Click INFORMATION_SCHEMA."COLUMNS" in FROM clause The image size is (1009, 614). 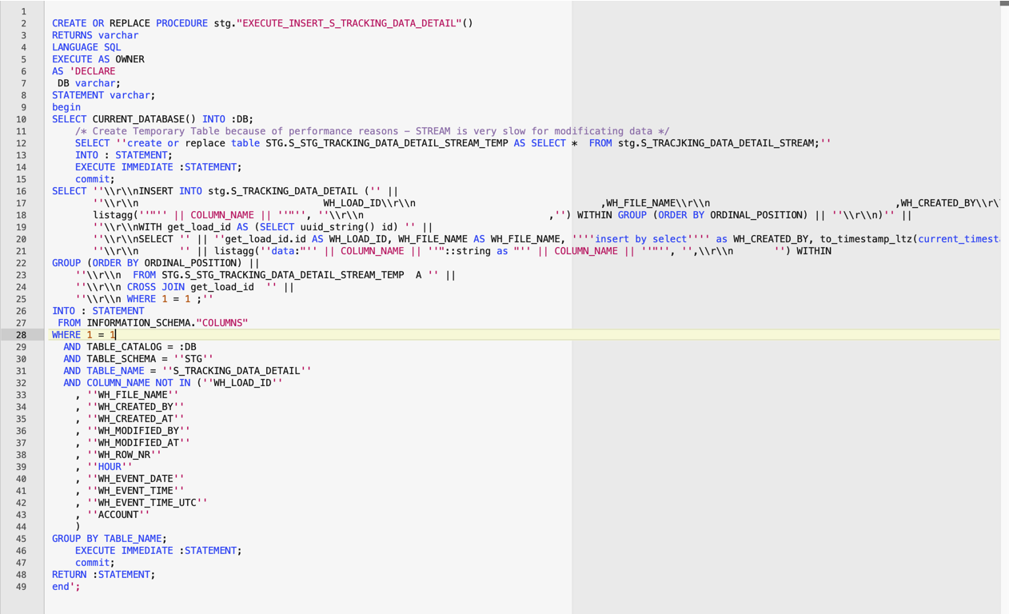(x=167, y=323)
